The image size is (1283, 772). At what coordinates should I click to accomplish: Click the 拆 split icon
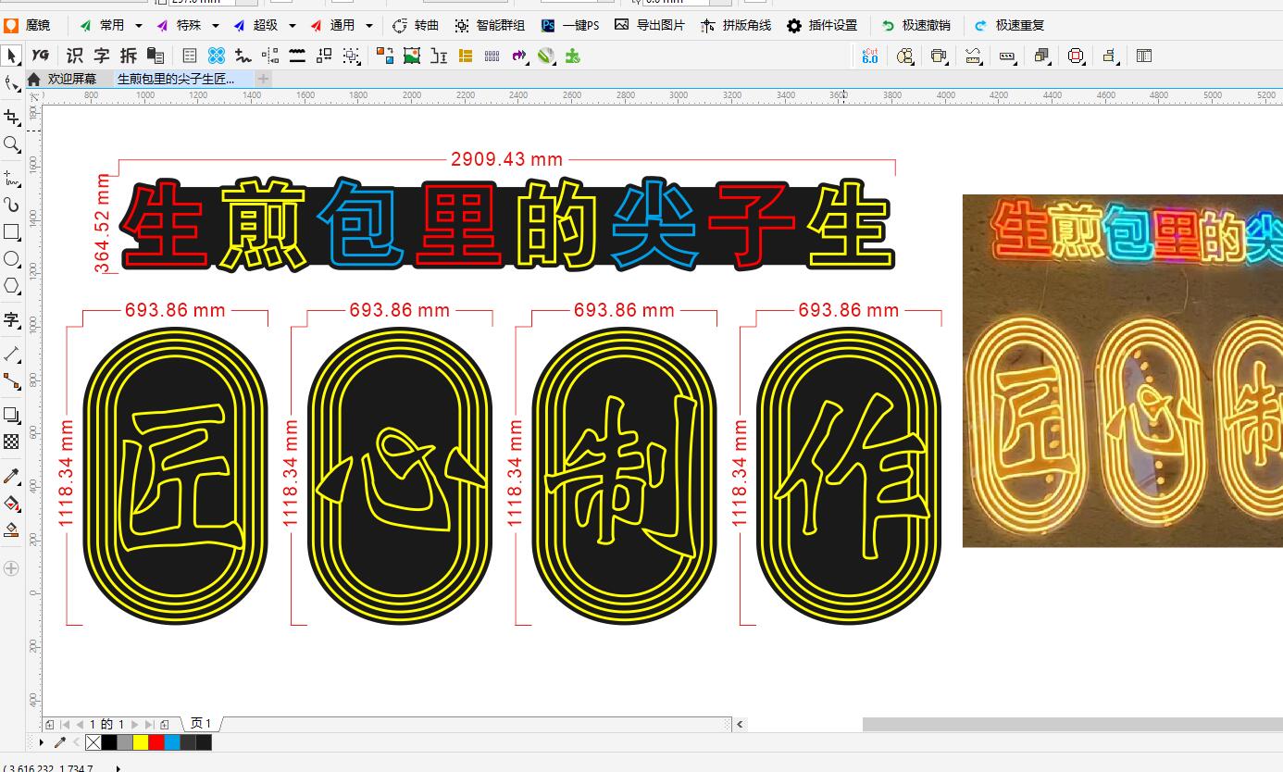coord(129,56)
